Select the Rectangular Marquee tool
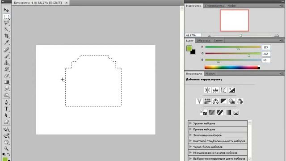 pos(6,17)
